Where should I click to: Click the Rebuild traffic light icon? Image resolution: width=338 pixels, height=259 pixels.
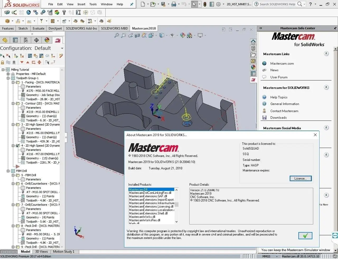[205, 4]
